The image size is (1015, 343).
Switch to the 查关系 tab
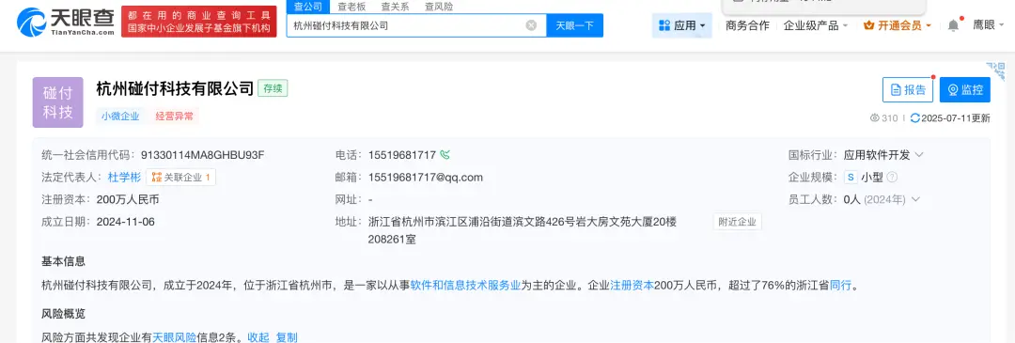[x=394, y=7]
